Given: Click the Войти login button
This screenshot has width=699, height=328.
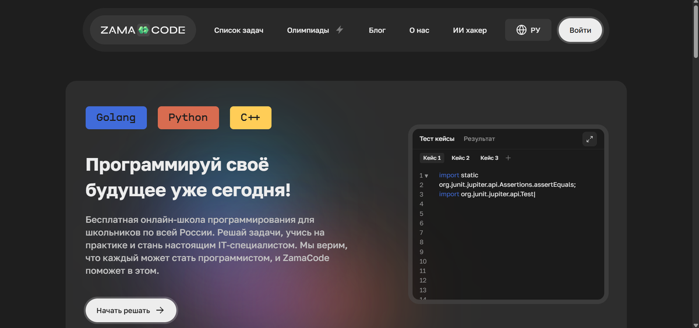Looking at the screenshot, I should pos(580,30).
